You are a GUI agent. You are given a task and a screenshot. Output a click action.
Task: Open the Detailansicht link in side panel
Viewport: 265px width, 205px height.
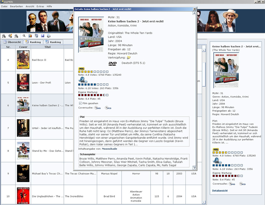click(x=220, y=191)
